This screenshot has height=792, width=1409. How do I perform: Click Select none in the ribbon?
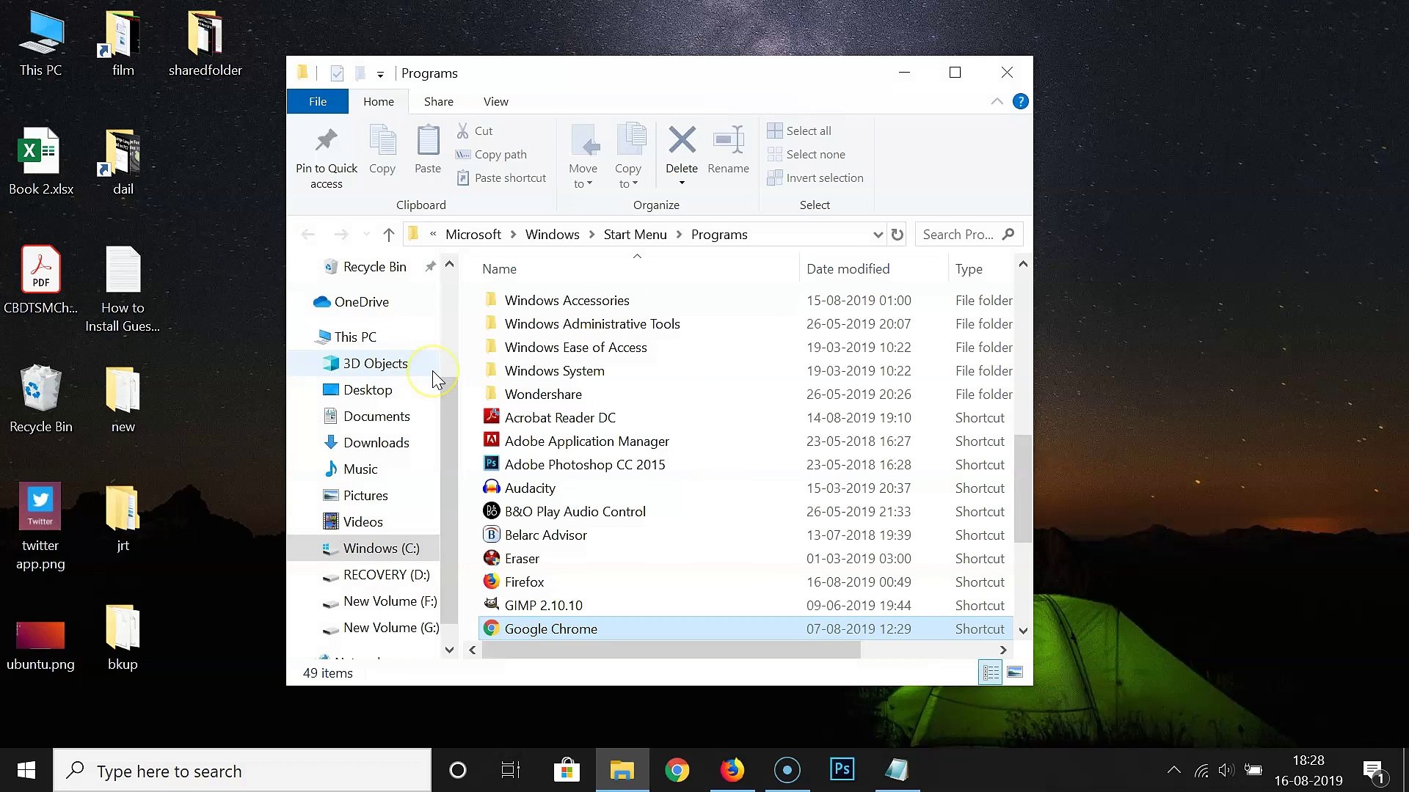click(806, 154)
